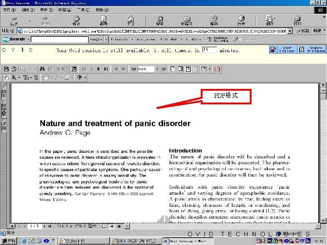Click the Adobe Acrobat red logo icon
The height and width of the screenshot is (245, 327).
click(x=217, y=69)
